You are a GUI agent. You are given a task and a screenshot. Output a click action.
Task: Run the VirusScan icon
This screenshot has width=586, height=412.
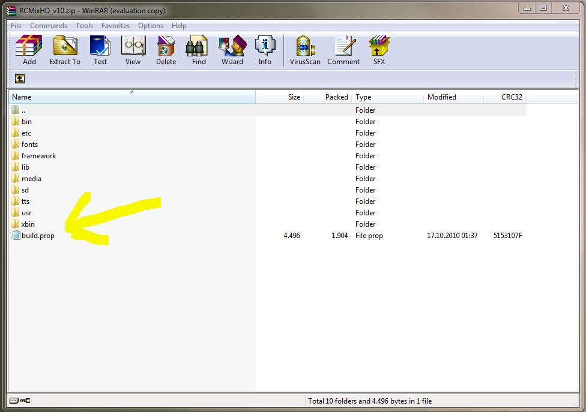coord(306,46)
